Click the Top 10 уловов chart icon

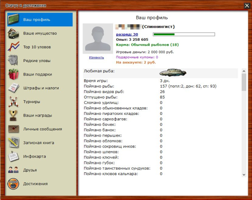coord(14,47)
